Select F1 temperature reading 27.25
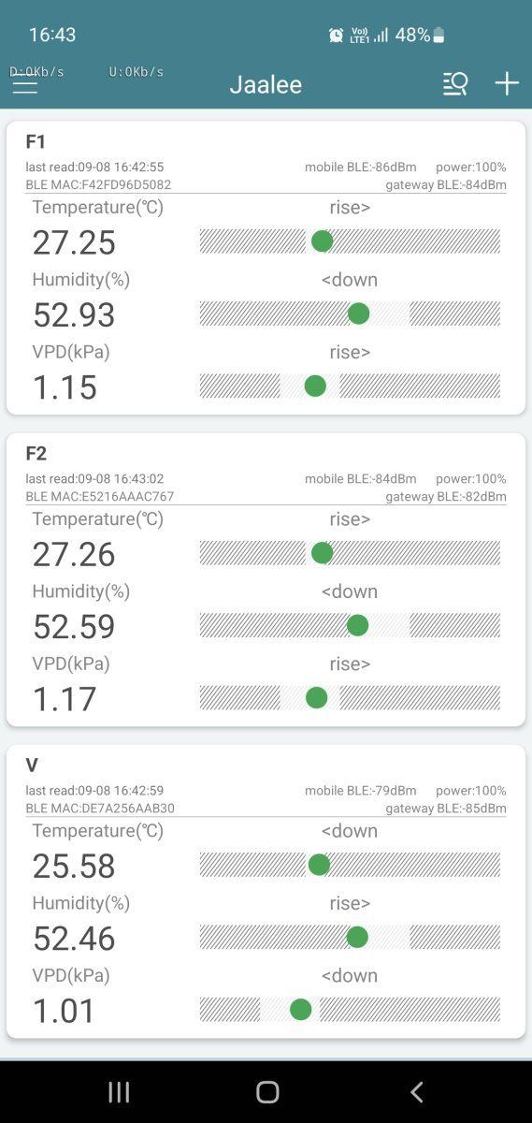 click(x=74, y=242)
